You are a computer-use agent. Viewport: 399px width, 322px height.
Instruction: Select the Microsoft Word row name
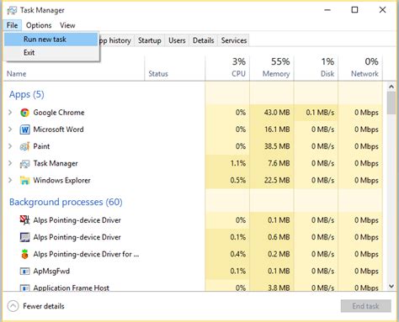point(58,129)
